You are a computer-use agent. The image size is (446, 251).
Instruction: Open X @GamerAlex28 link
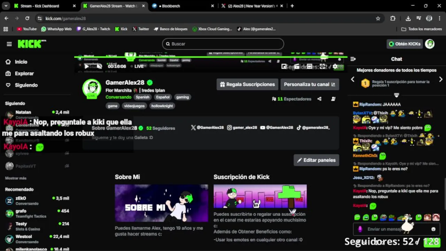pos(207,128)
